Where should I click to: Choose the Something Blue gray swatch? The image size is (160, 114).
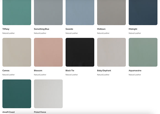coord(48,12)
